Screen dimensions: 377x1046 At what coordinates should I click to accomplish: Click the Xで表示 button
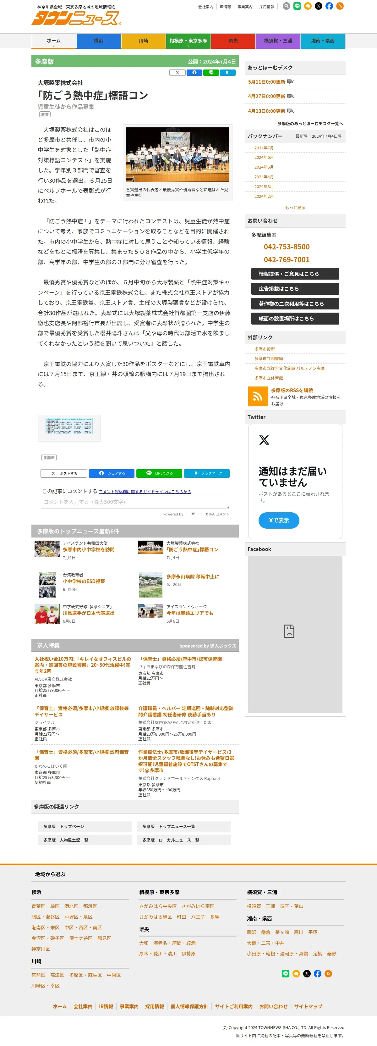pyautogui.click(x=279, y=520)
